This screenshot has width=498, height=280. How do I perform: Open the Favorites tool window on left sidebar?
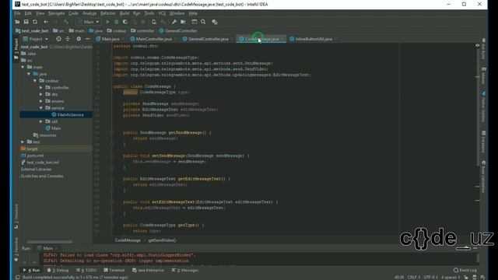pos(16,250)
